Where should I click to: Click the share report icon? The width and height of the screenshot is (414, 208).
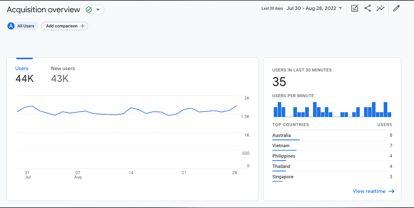coord(367,8)
